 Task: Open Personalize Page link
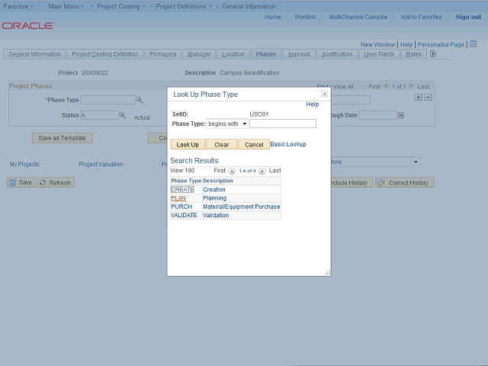click(x=441, y=44)
